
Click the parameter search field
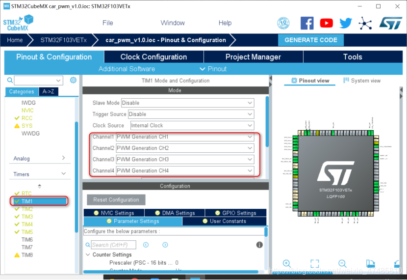tap(113, 245)
